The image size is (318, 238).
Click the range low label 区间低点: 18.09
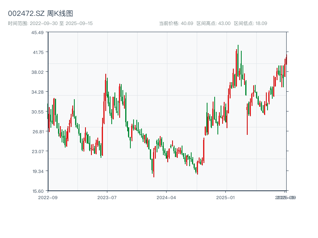(x=250, y=23)
